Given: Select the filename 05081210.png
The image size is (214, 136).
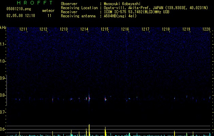Looking at the screenshot, I should click(x=19, y=9).
